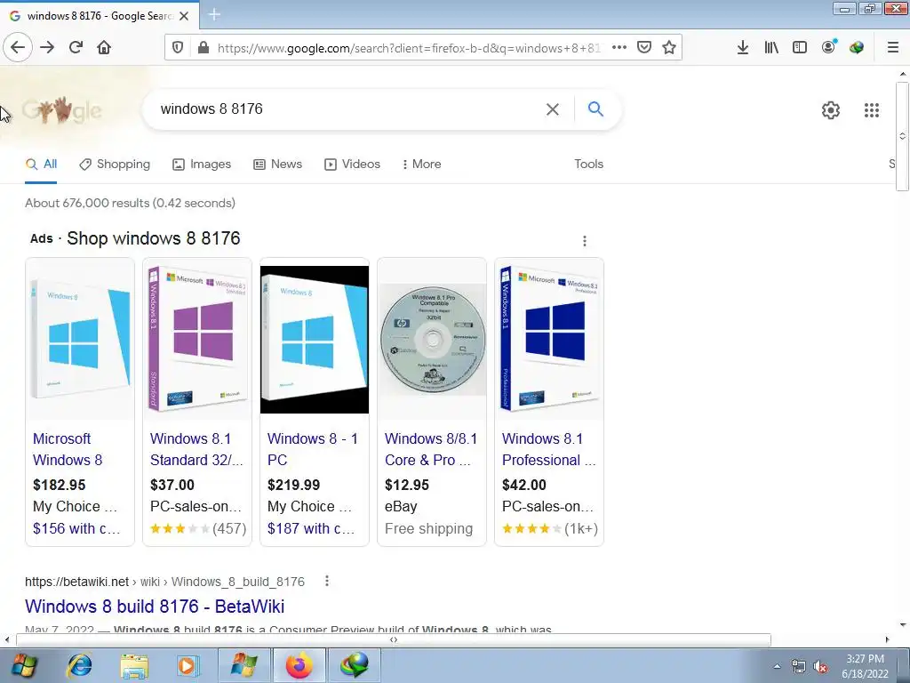Toggle the Firefox sidebar

pos(800,47)
